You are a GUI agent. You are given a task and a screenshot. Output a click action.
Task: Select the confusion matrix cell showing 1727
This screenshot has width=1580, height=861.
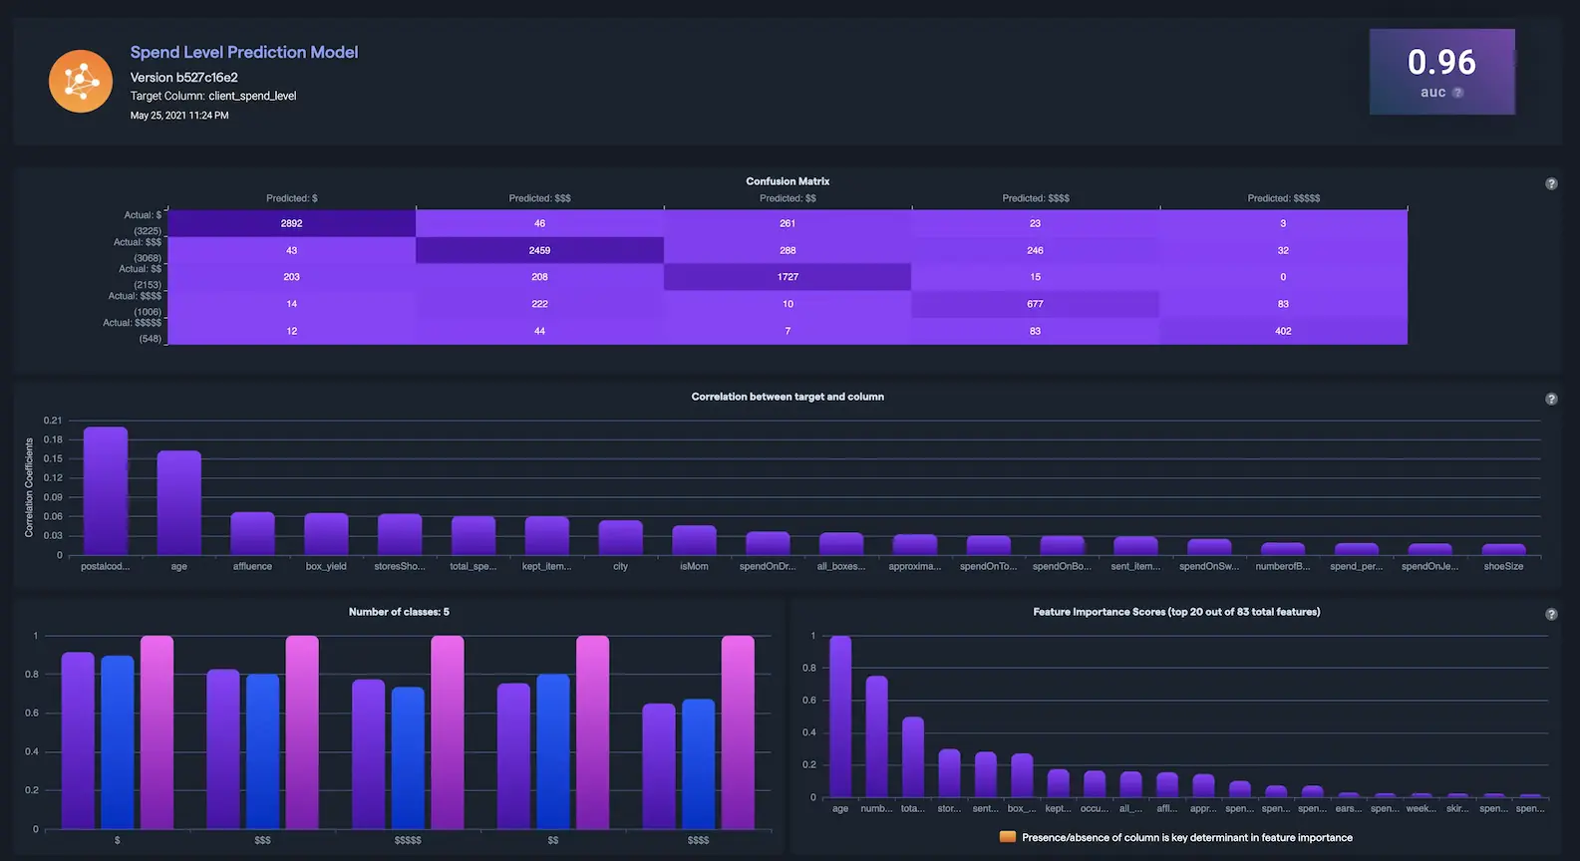[788, 277]
